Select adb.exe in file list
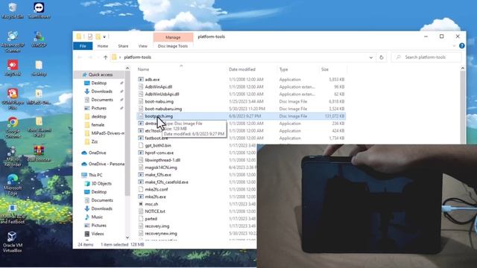Image resolution: width=477 pixels, height=268 pixels. 152,80
